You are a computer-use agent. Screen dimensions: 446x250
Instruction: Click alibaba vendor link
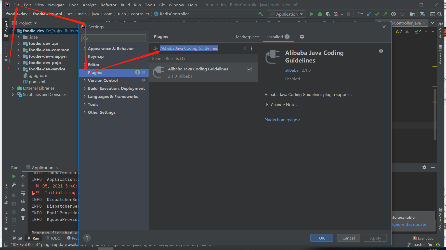(x=292, y=70)
